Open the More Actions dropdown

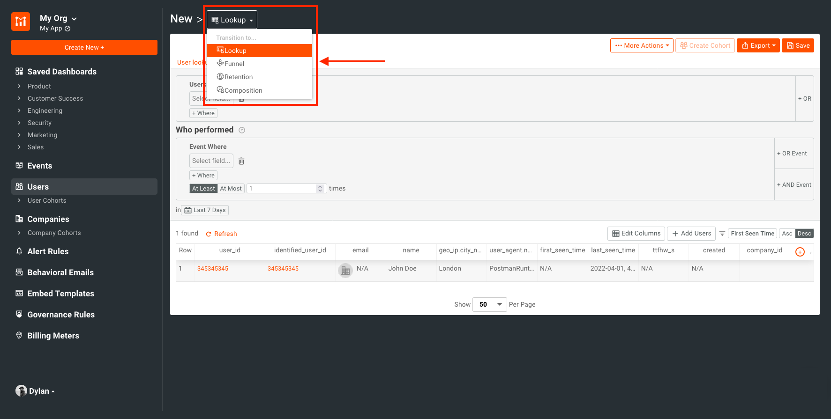pyautogui.click(x=642, y=45)
